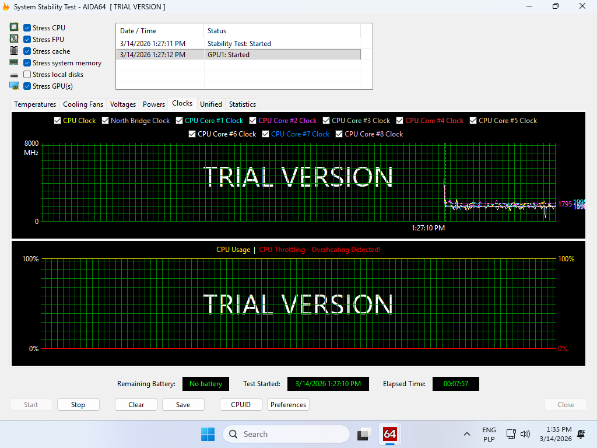The height and width of the screenshot is (448, 597).
Task: Click the disk drive icon beside Stress local disks
Action: pyautogui.click(x=14, y=75)
